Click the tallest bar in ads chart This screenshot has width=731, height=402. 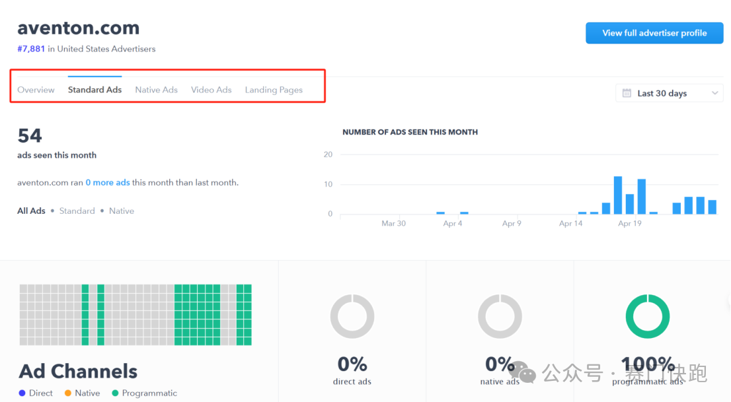click(618, 195)
